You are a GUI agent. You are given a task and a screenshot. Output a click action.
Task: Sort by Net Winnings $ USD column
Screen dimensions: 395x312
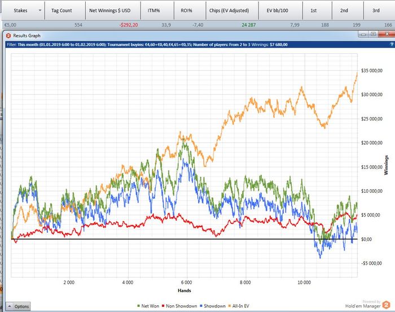click(x=113, y=10)
